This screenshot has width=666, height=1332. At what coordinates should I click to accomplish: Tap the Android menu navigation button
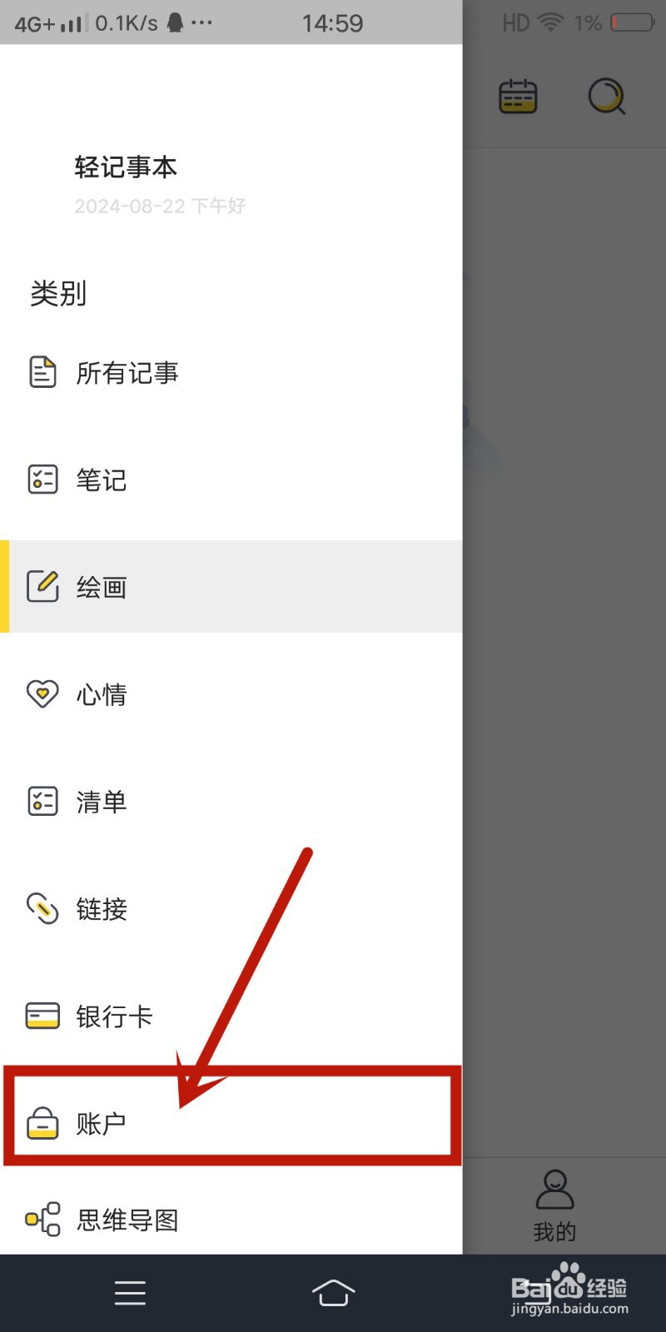[x=130, y=1293]
